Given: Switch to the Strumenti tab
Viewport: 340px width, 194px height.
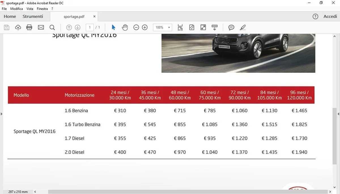Looking at the screenshot, I should click(x=33, y=16).
